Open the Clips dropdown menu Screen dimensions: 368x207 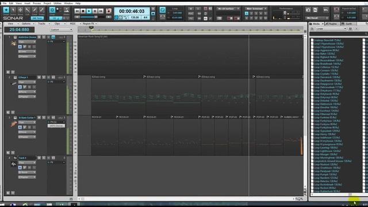pyautogui.click(x=59, y=24)
